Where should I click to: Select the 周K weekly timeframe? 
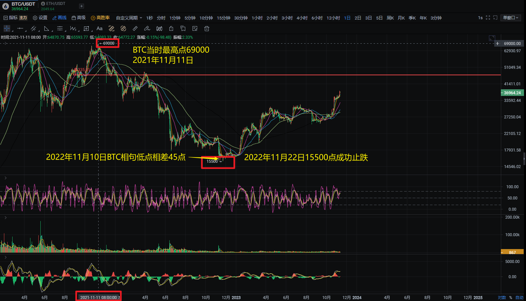tap(390, 18)
